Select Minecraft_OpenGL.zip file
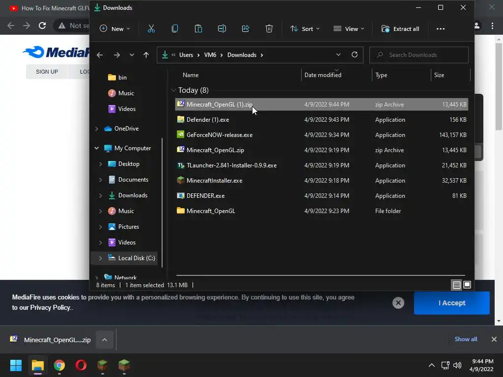Image resolution: width=503 pixels, height=377 pixels. click(321, 150)
